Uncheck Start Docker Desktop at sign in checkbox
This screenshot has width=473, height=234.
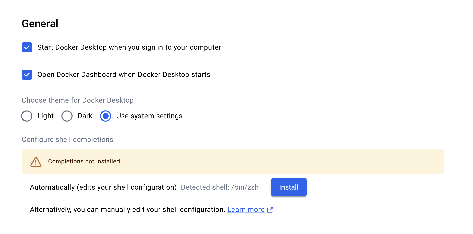[x=27, y=47]
